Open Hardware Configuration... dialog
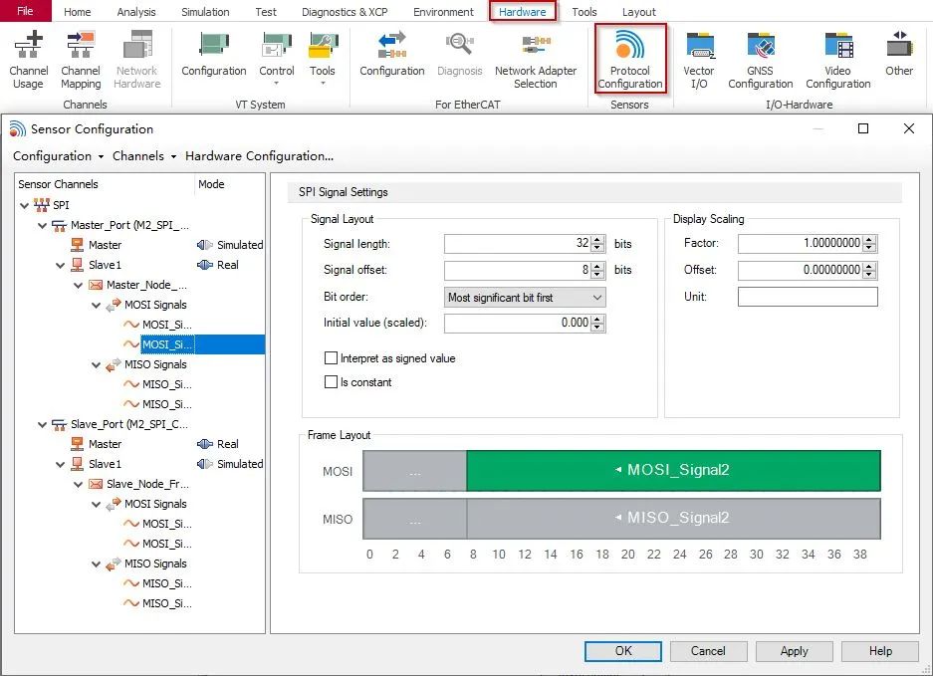Image resolution: width=933 pixels, height=676 pixels. click(x=260, y=156)
